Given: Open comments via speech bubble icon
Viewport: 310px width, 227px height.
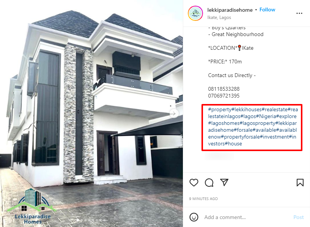Looking at the screenshot, I should pyautogui.click(x=209, y=183).
